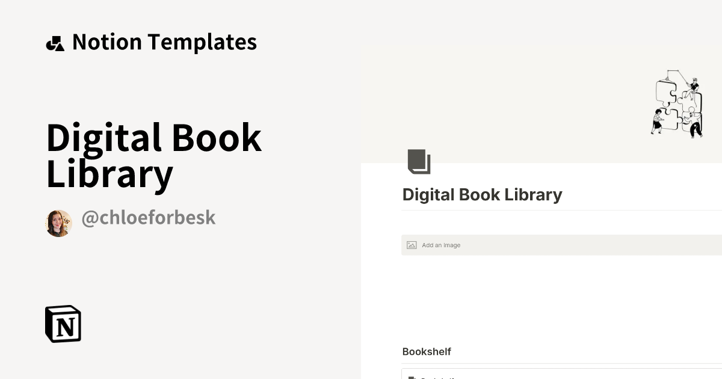Select the empty image upload banner

point(541,245)
